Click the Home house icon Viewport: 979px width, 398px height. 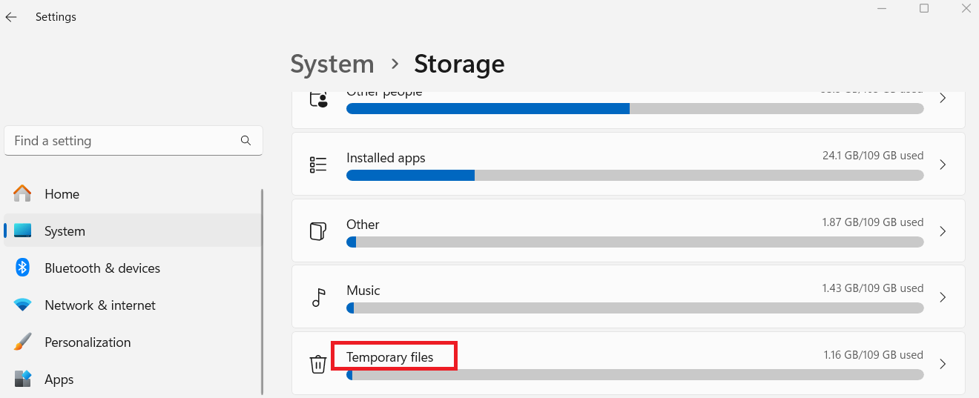tap(23, 194)
